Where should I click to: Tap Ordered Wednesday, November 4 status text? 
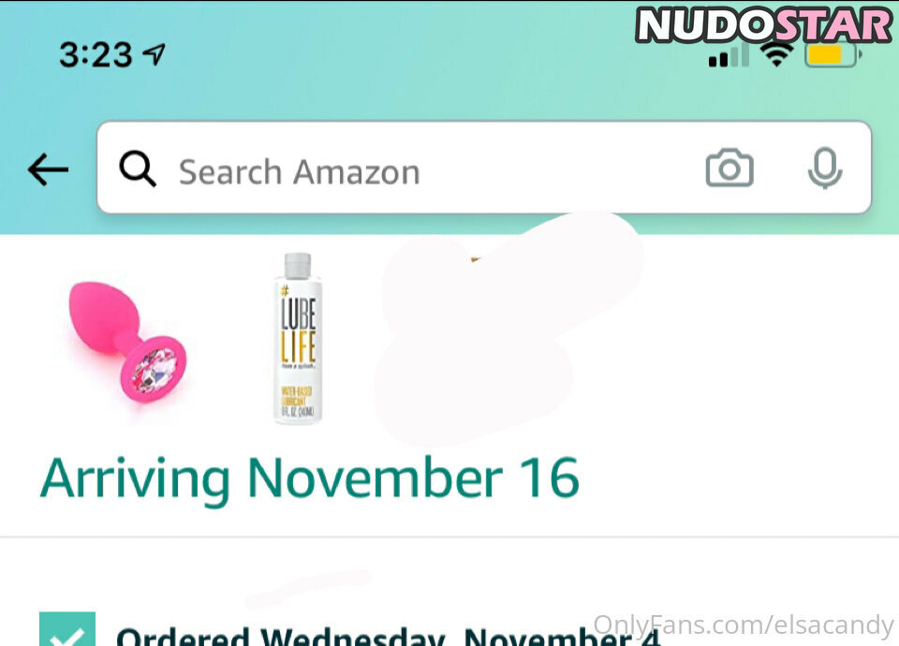pyautogui.click(x=388, y=637)
